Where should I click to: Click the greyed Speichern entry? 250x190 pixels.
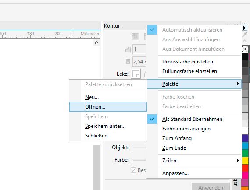(108, 116)
